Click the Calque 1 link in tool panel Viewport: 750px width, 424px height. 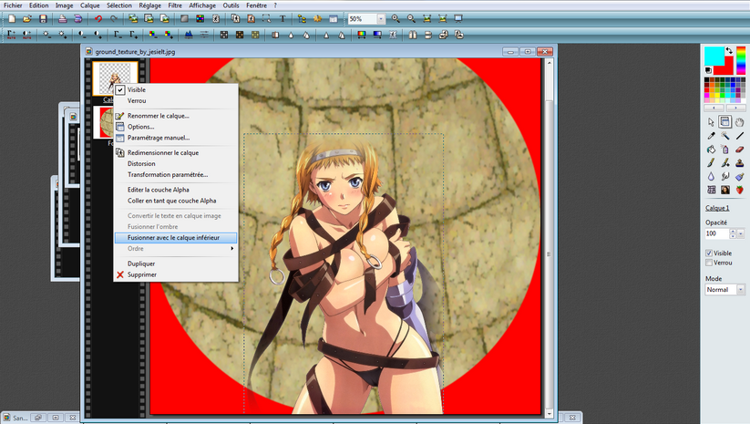(717, 208)
